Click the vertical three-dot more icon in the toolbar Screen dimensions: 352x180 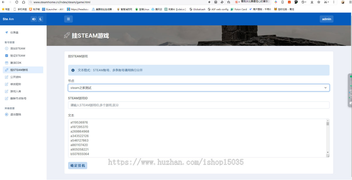334,2
